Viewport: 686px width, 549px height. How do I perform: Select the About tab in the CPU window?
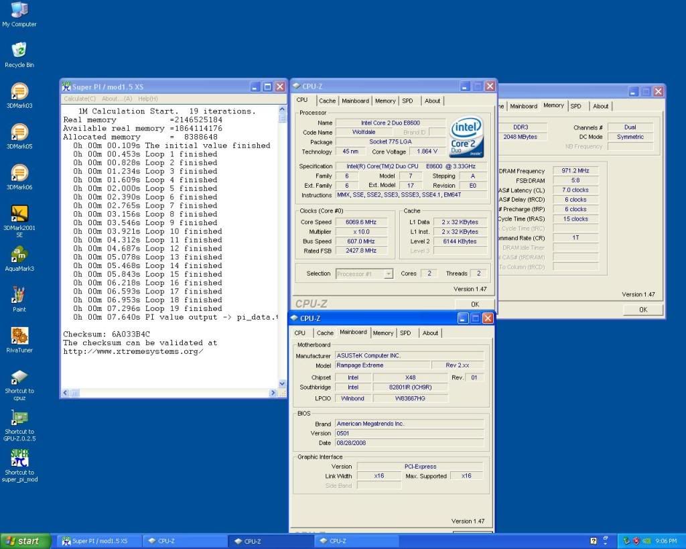point(432,101)
